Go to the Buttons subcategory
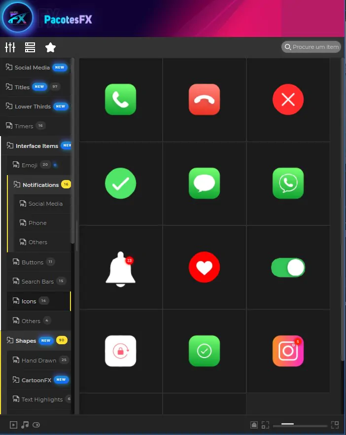Viewport: 346px width, 435px height. click(33, 262)
